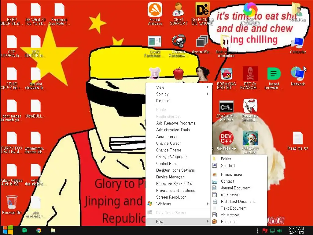
Task: Create a new Folder
Action: click(x=239, y=159)
